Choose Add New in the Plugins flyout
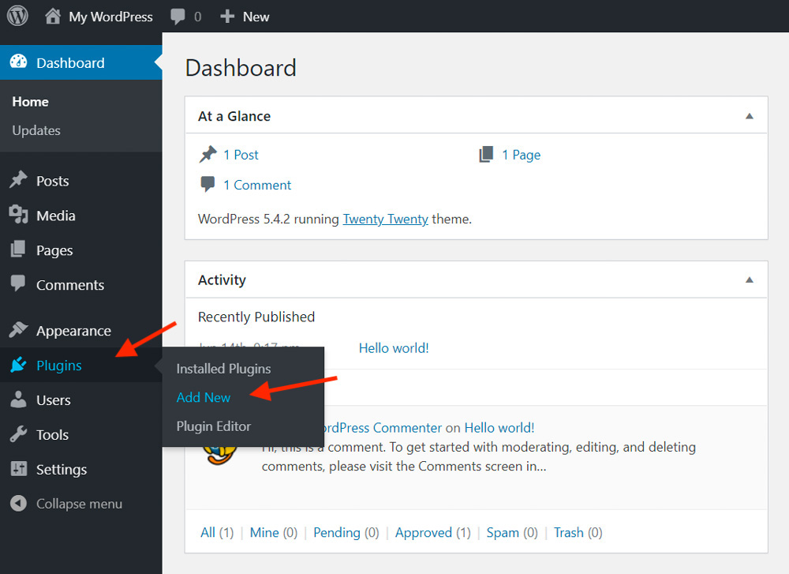The height and width of the screenshot is (574, 789). click(204, 398)
